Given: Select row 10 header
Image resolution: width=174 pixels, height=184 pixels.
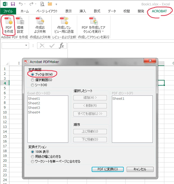Looking at the screenshot, I should pyautogui.click(x=5, y=112).
